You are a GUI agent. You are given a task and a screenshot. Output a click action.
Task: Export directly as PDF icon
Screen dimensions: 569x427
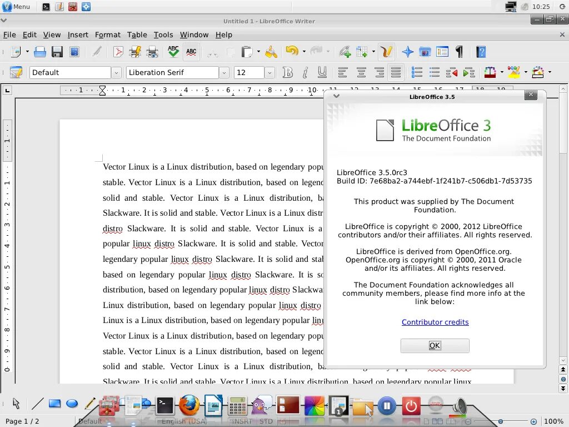click(118, 52)
